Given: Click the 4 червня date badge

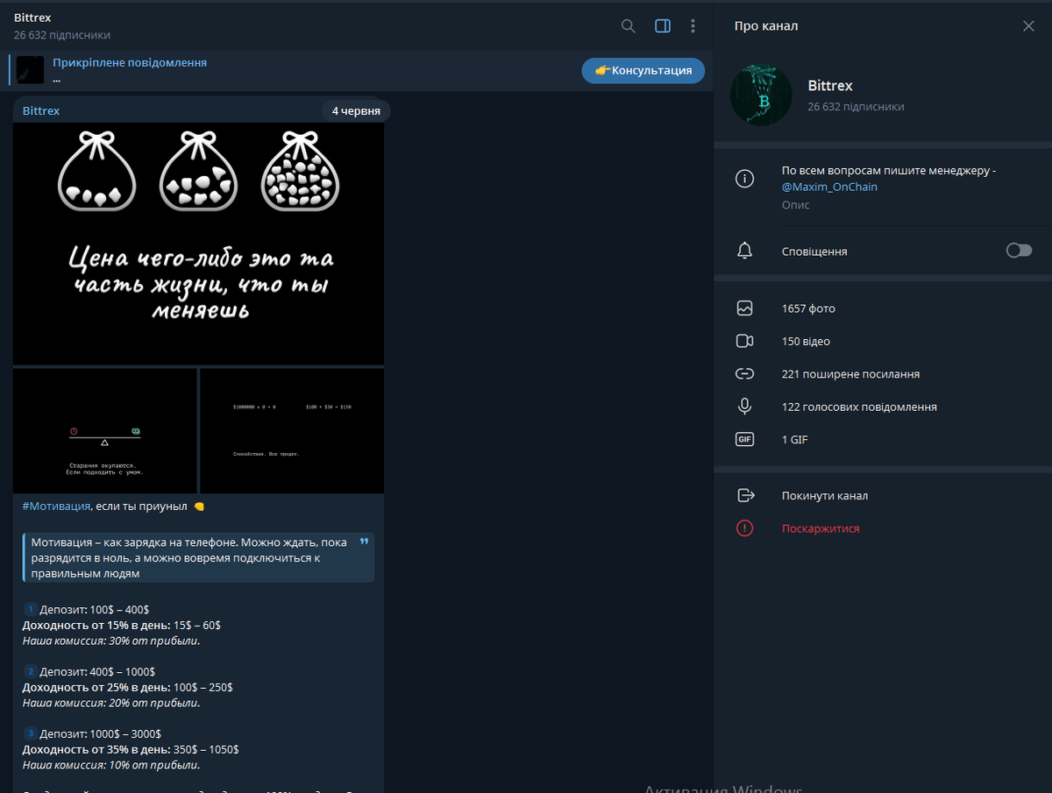Looking at the screenshot, I should pyautogui.click(x=356, y=110).
